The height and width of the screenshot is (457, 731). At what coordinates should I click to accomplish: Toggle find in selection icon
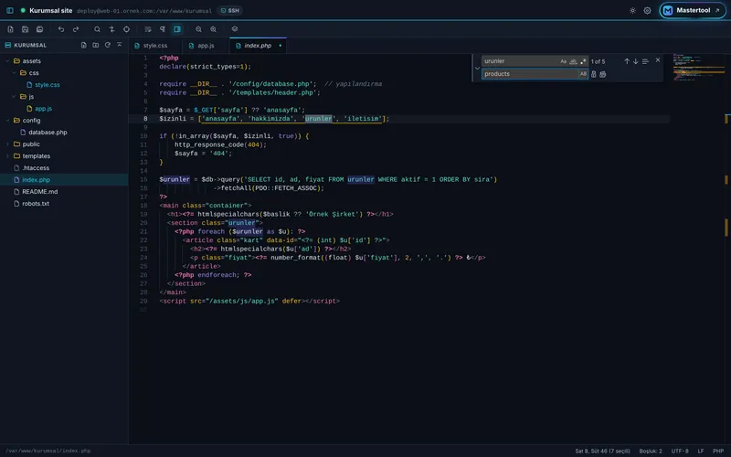coord(645,61)
